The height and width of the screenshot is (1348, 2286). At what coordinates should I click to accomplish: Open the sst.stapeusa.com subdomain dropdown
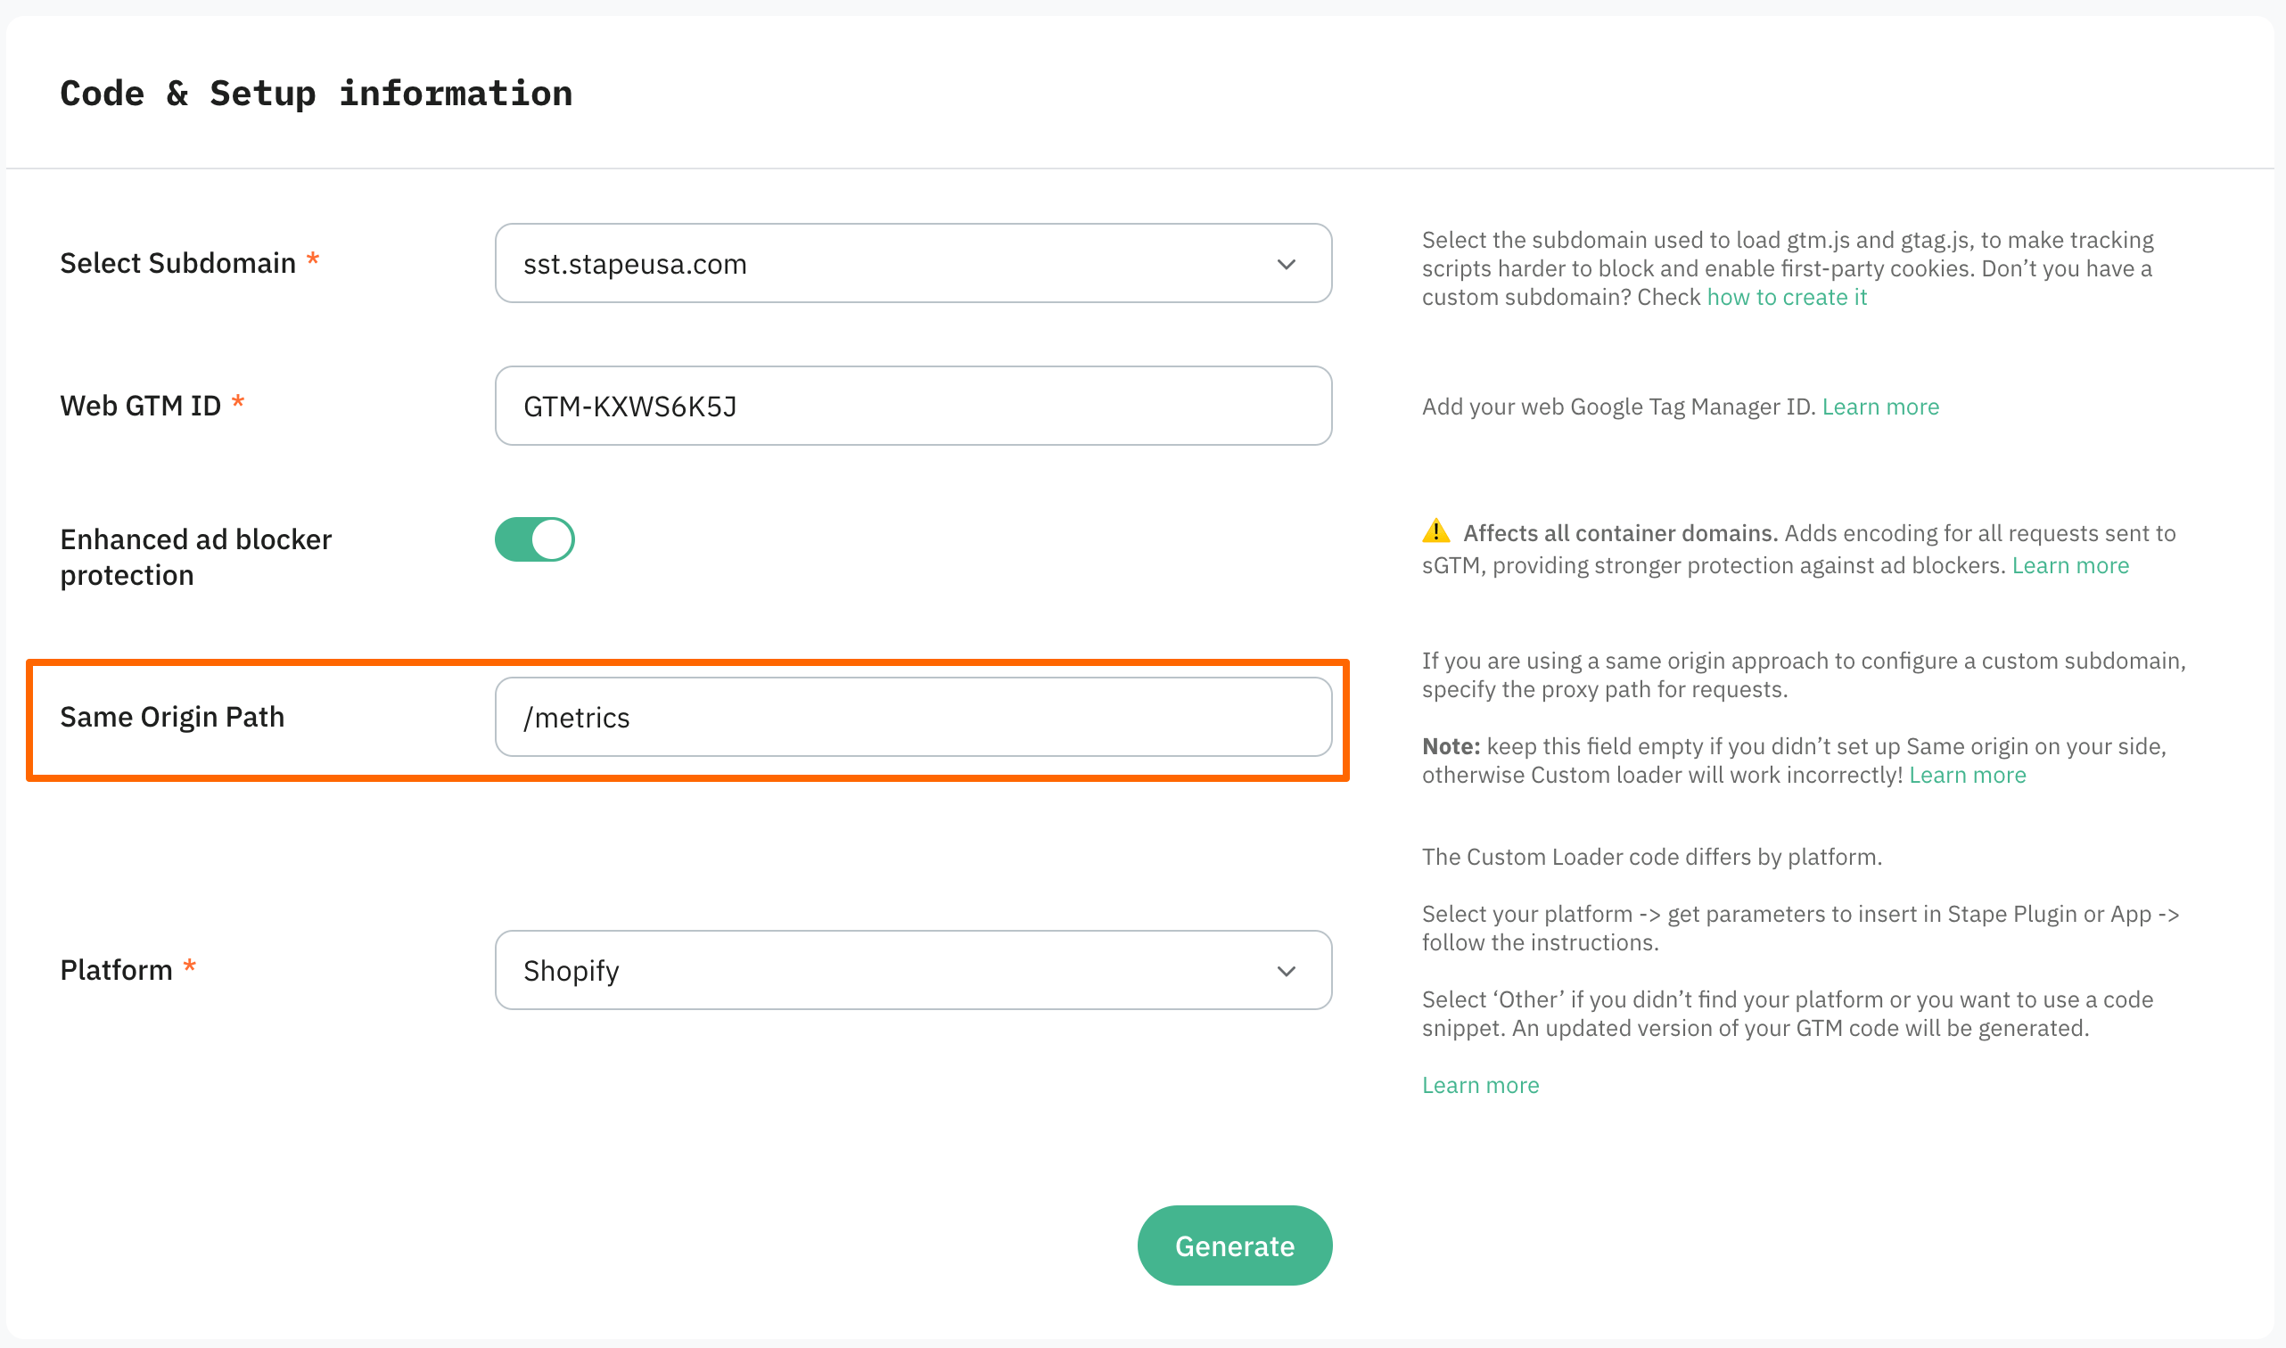coord(913,263)
